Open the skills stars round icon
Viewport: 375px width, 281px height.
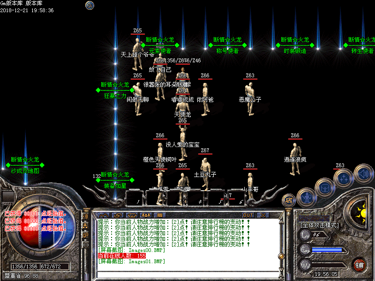[x=344, y=178]
